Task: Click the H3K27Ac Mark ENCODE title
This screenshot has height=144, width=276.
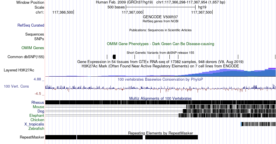Action: coord(160,66)
